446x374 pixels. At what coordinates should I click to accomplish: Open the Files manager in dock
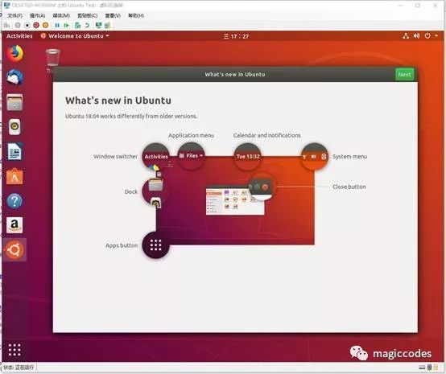pyautogui.click(x=14, y=102)
